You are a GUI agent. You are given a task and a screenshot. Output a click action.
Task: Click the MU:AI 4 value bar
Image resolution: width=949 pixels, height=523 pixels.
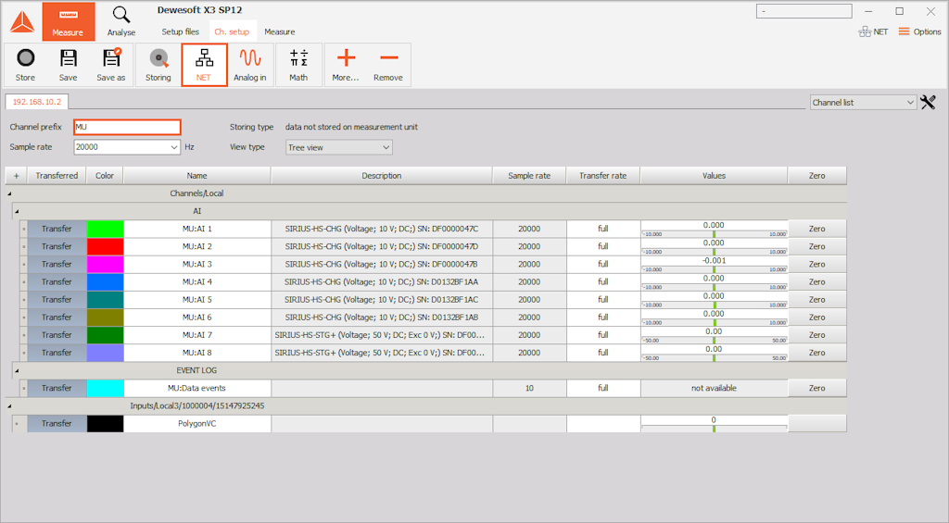715,281
